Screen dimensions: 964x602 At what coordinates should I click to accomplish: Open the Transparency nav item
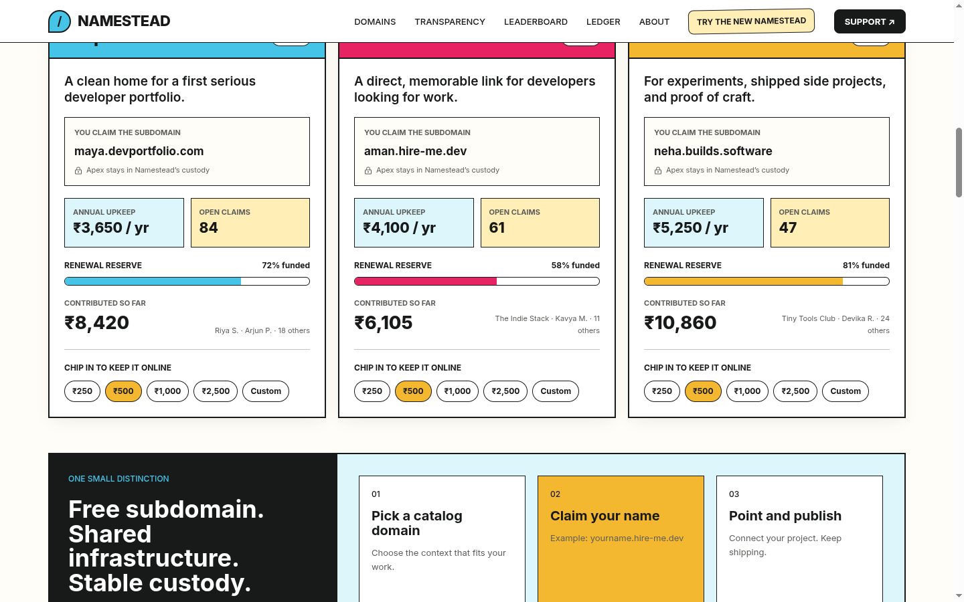(450, 21)
